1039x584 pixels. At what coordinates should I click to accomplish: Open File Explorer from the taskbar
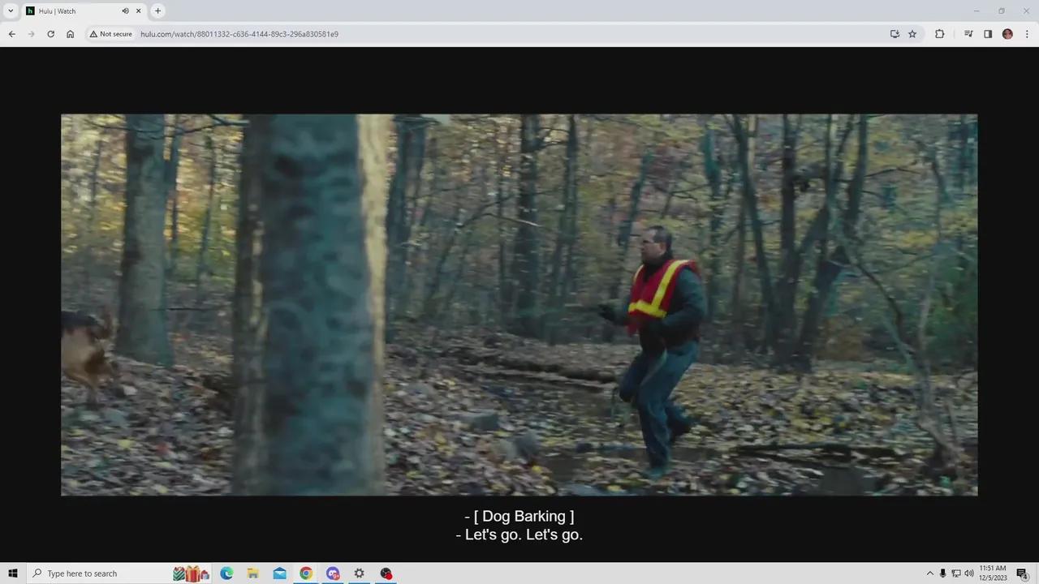[253, 573]
